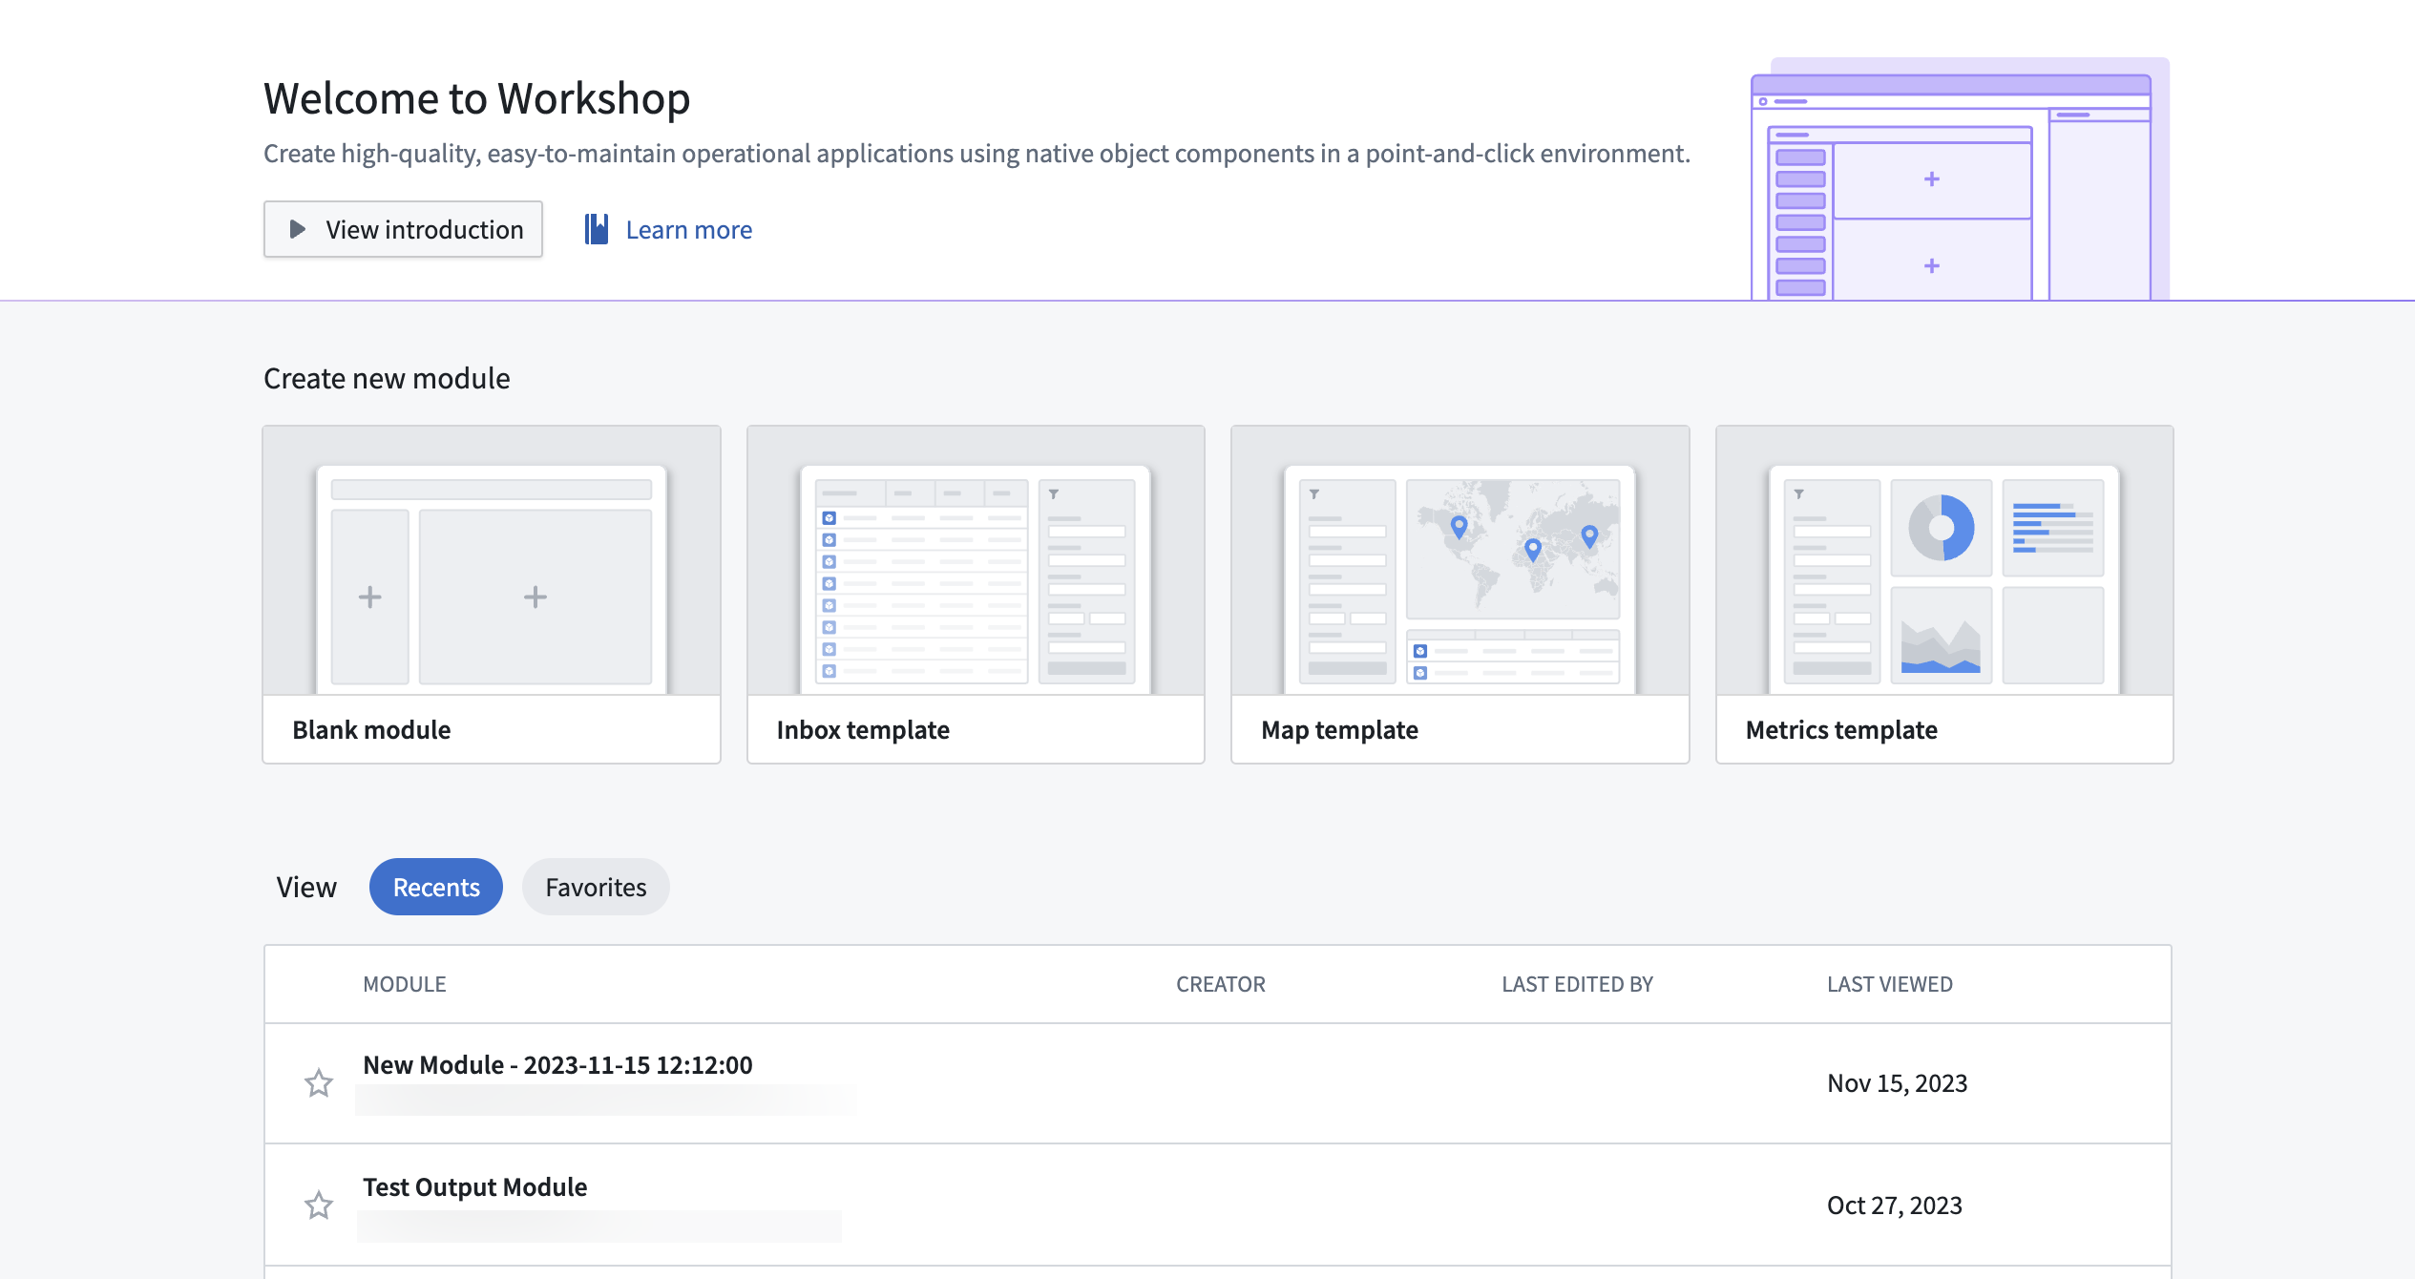Viewport: 2415px width, 1279px height.
Task: Open New Module - 2023-11-15 12:12:00
Action: (557, 1065)
